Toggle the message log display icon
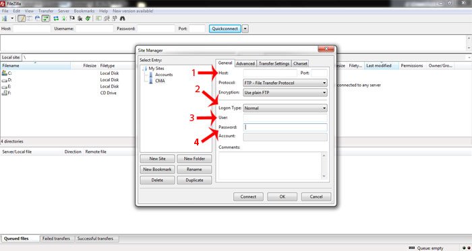The width and height of the screenshot is (472, 251). (22, 19)
